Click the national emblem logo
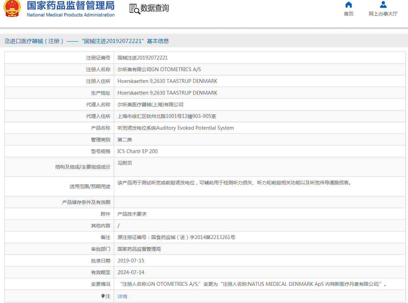This screenshot has width=408, height=303. pos(12,9)
